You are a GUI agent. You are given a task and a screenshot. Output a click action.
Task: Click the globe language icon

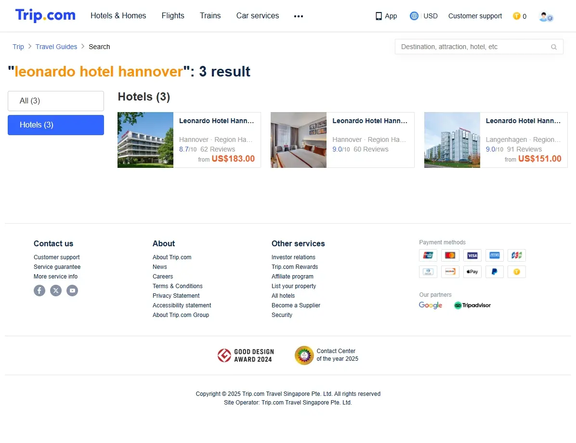click(414, 16)
